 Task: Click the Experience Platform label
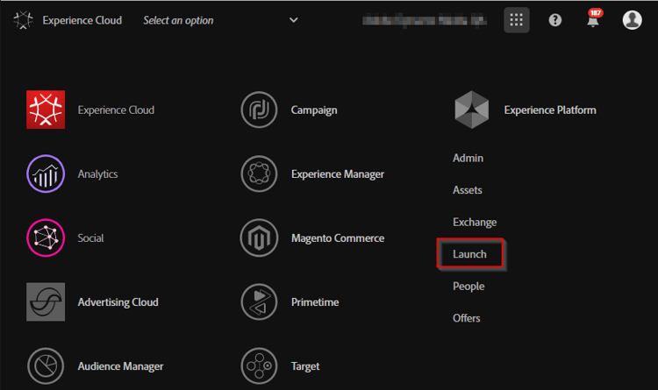[x=550, y=110]
